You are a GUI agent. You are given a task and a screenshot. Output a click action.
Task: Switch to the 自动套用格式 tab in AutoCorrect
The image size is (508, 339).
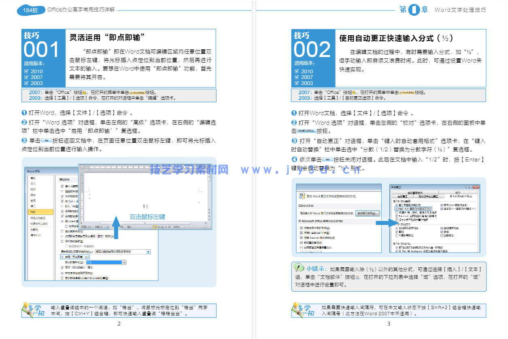(415, 193)
